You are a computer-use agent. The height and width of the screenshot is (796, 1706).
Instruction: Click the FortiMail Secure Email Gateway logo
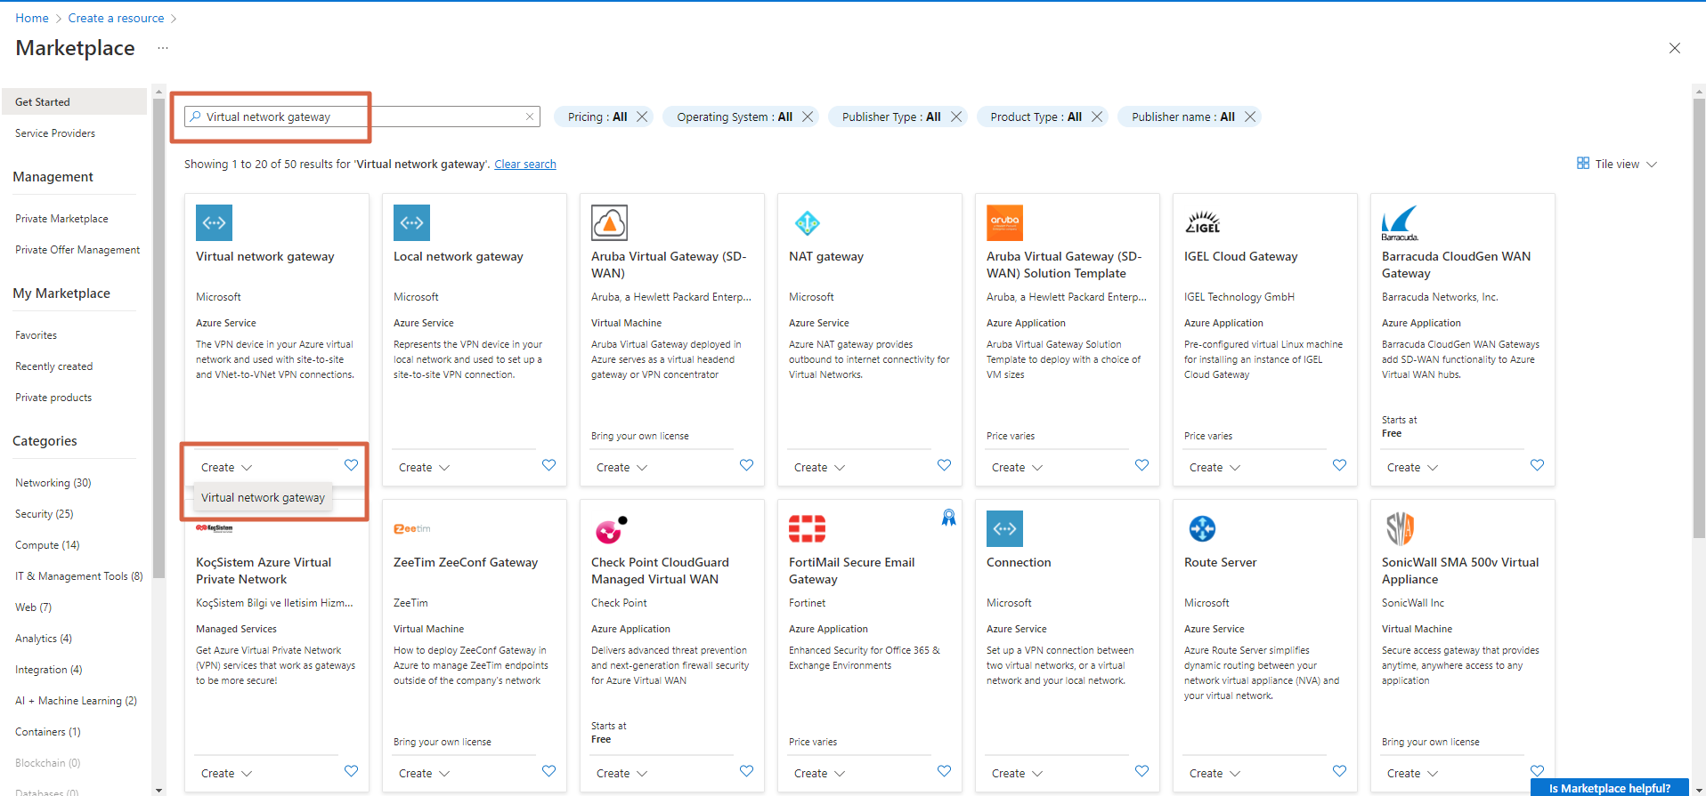(x=807, y=528)
